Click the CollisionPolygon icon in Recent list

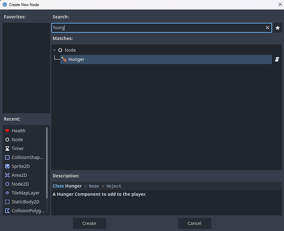click(x=7, y=211)
